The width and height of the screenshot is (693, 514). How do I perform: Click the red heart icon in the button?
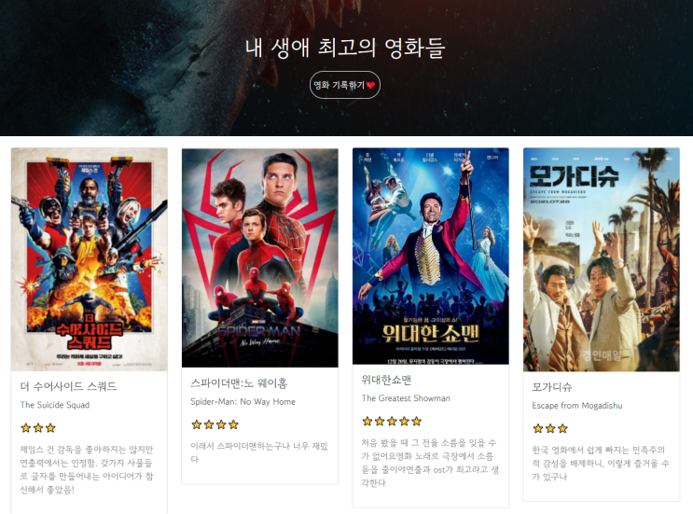click(x=371, y=85)
